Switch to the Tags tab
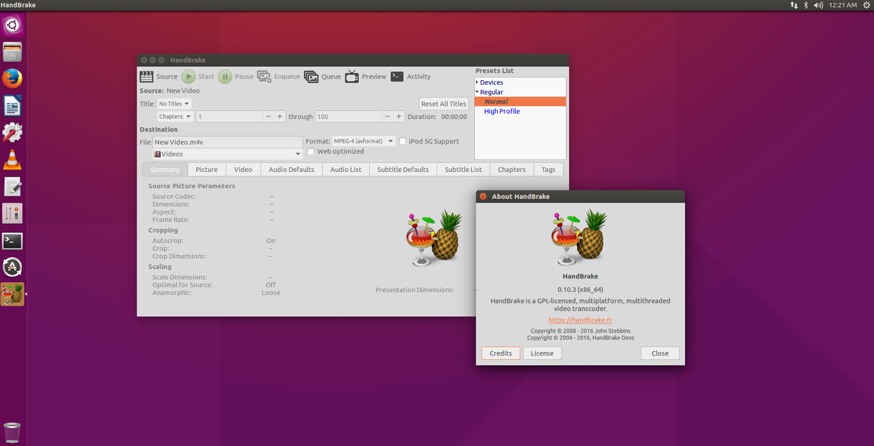 [548, 170]
